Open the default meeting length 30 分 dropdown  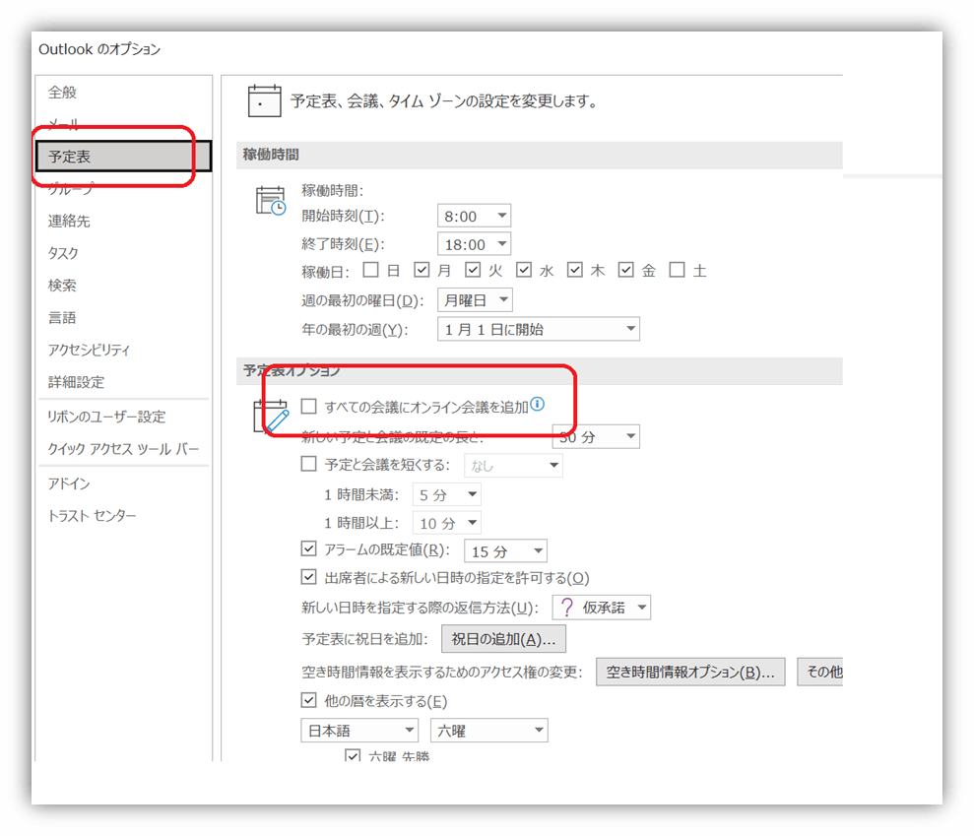tap(596, 436)
